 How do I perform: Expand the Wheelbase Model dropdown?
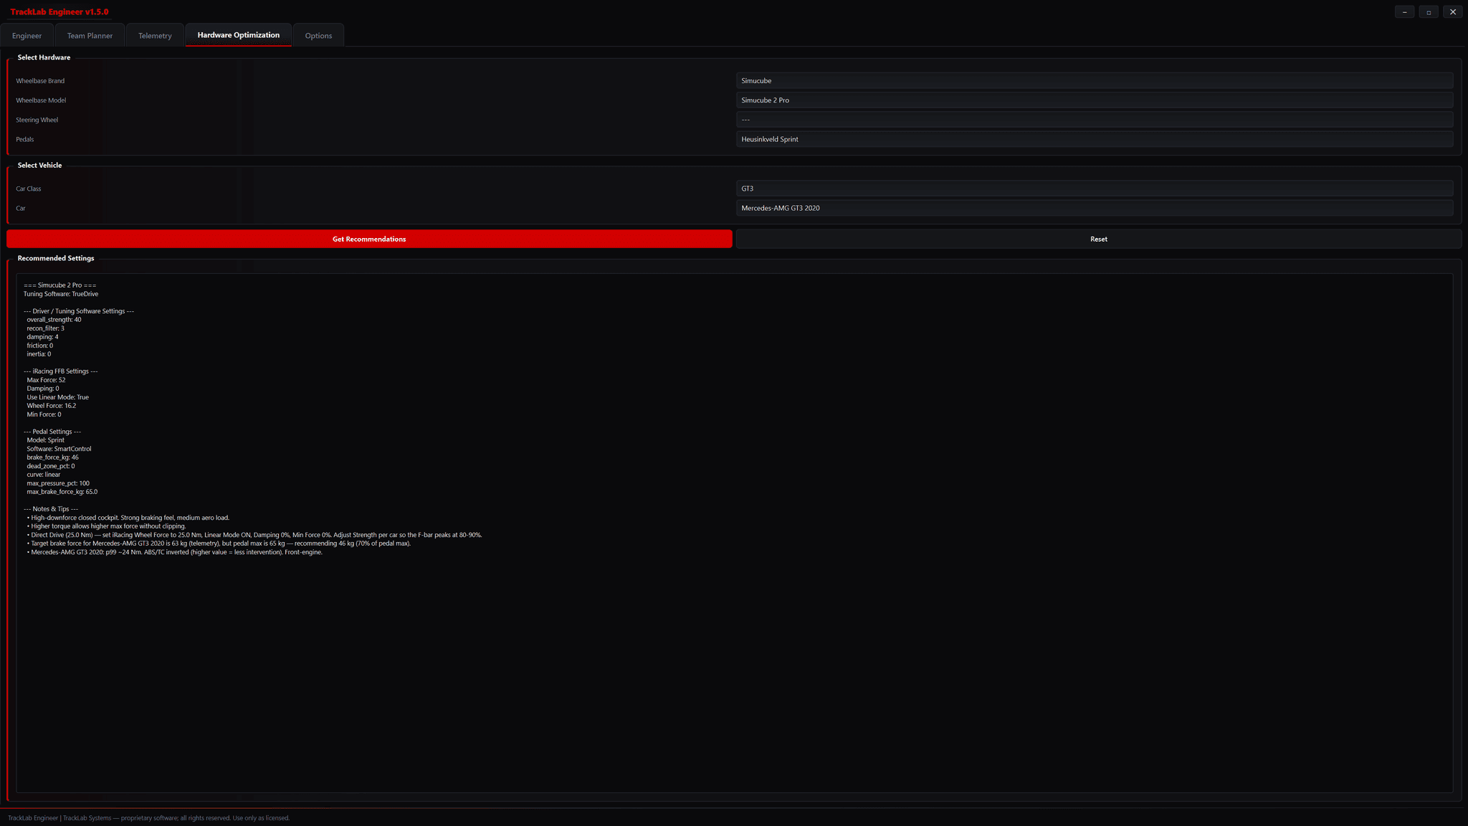tap(1095, 100)
